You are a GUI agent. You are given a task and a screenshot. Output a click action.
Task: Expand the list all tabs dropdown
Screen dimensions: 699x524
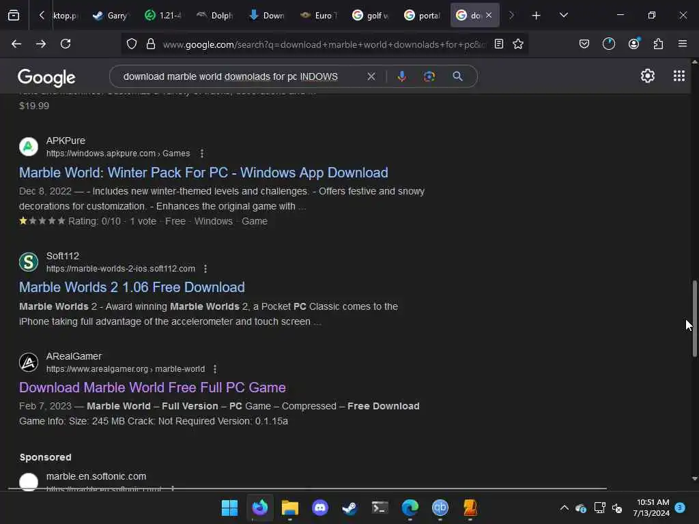[x=563, y=16]
